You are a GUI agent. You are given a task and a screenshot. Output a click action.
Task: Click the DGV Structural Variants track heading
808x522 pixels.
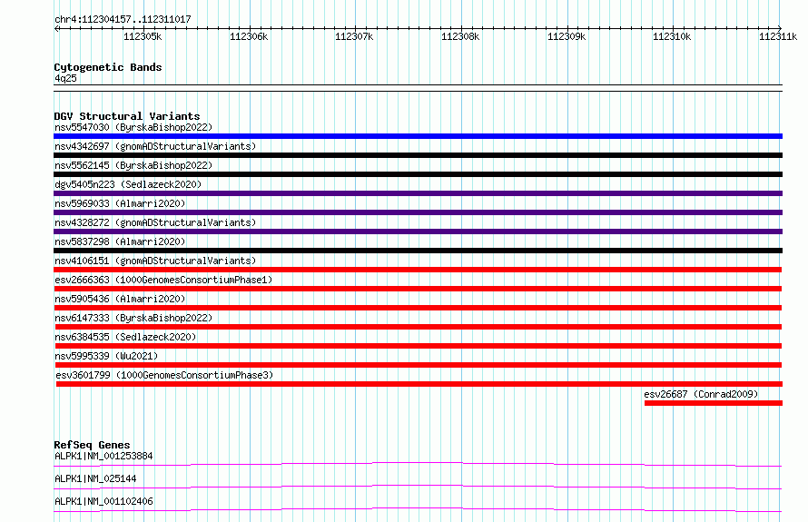(x=127, y=116)
